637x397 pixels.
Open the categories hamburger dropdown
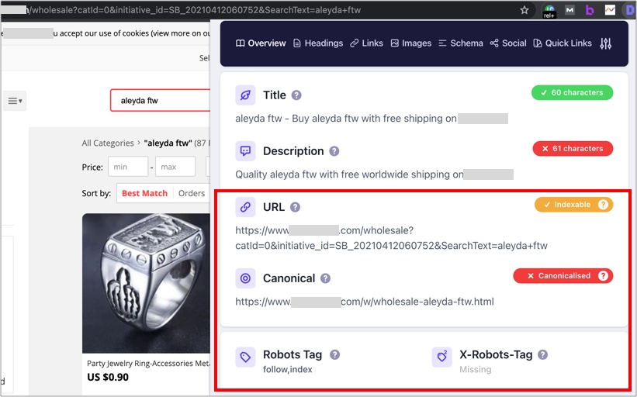[15, 101]
